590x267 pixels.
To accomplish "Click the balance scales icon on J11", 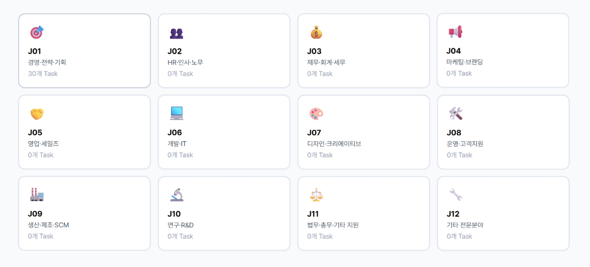I will coord(316,195).
